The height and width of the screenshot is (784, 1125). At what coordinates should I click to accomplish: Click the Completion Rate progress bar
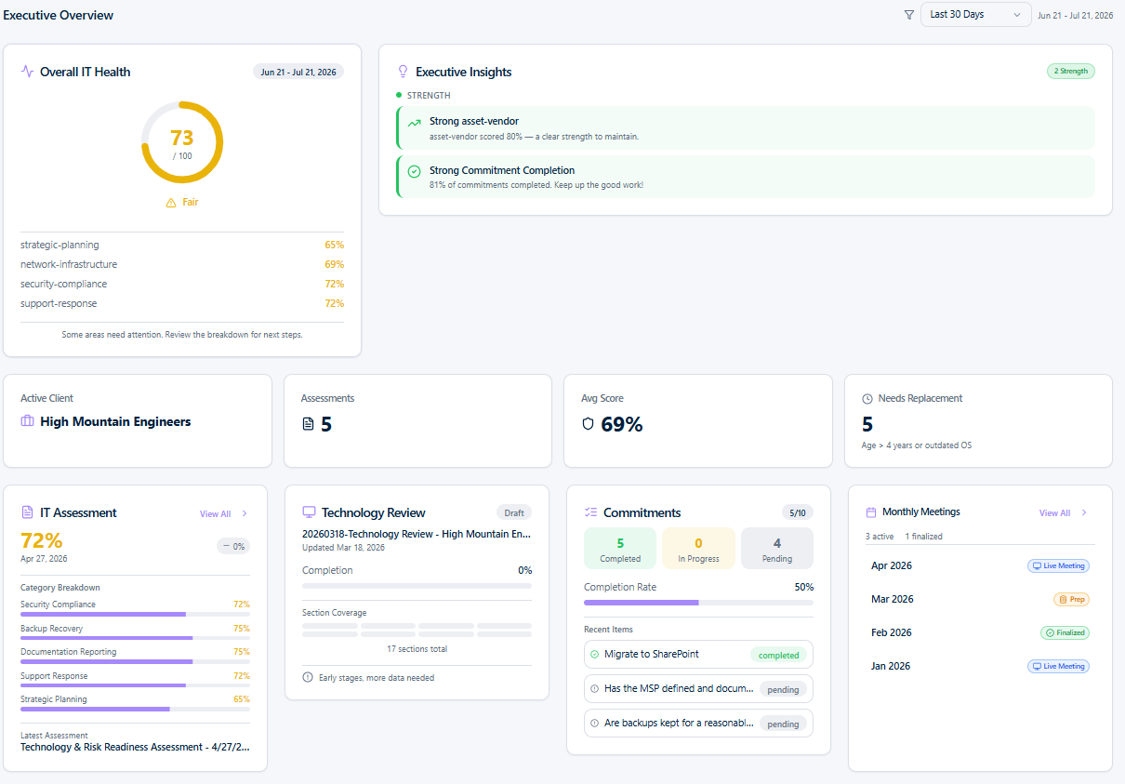(x=698, y=603)
